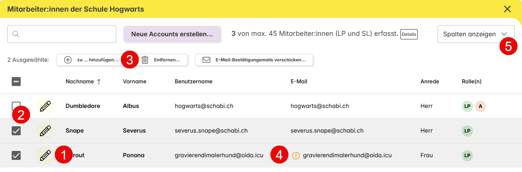Sort by the Vorname column header
Image resolution: width=522 pixels, height=172 pixels.
[x=134, y=82]
